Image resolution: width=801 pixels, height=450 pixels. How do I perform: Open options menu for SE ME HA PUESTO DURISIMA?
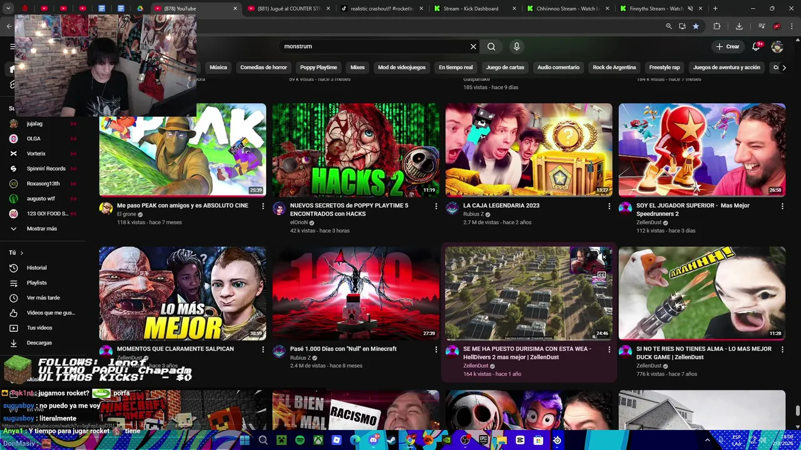tap(609, 349)
